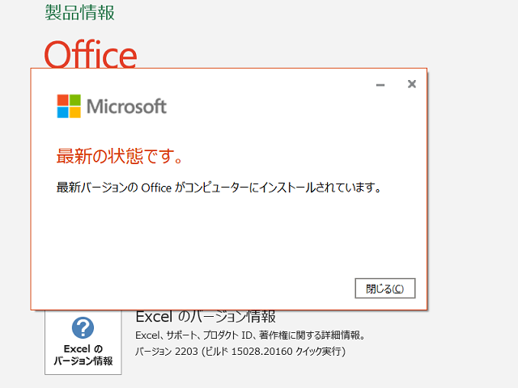Select the 最新の状態です。 headline
Viewport: 518px width, 388px height.
click(120, 156)
